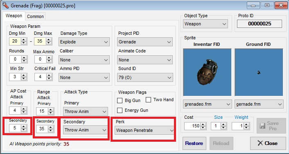Click the Inventar FID grenade sprite
This screenshot has height=154, width=289.
[207, 72]
